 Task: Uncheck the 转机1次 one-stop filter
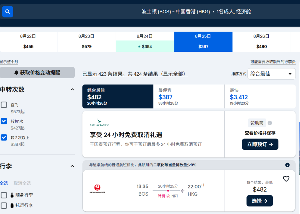tap(4, 121)
